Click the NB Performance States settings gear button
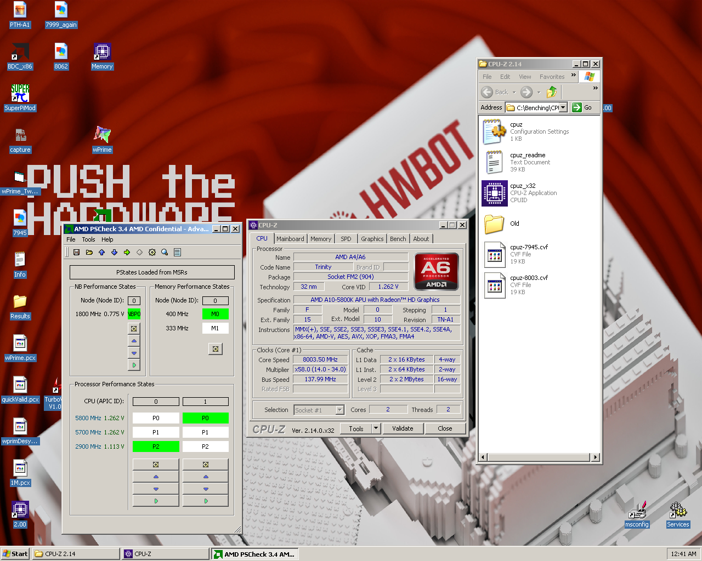702x561 pixels. click(x=134, y=329)
